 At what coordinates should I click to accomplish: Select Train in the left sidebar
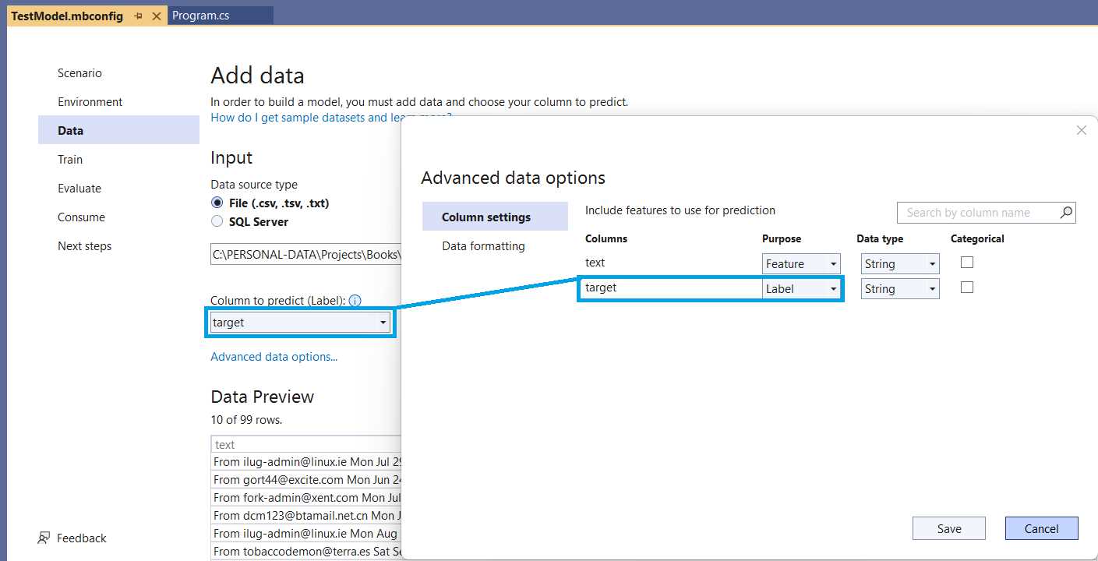(x=69, y=159)
